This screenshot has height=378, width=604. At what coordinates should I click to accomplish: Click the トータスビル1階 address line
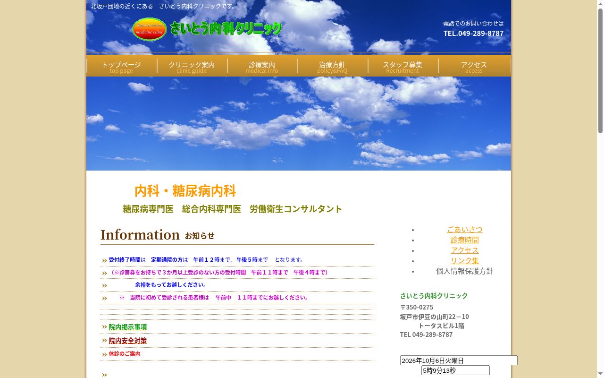[x=441, y=326]
